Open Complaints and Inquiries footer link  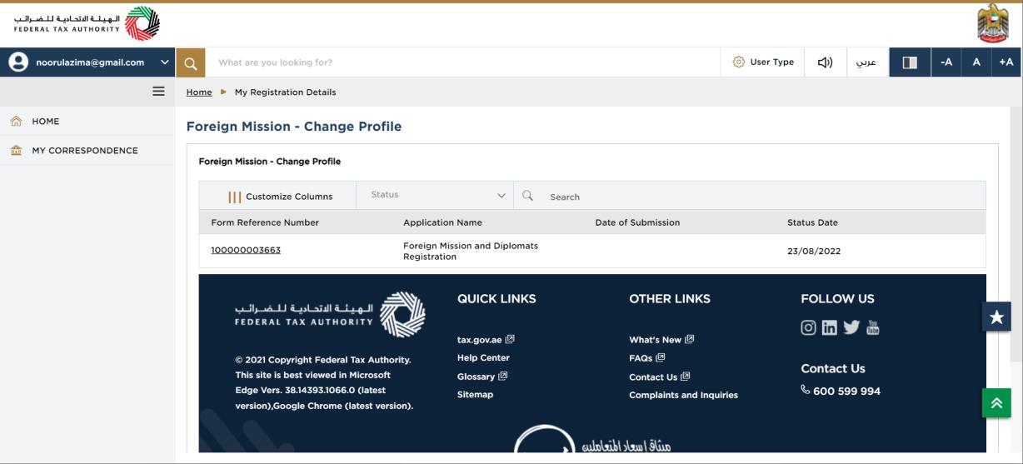(x=683, y=395)
